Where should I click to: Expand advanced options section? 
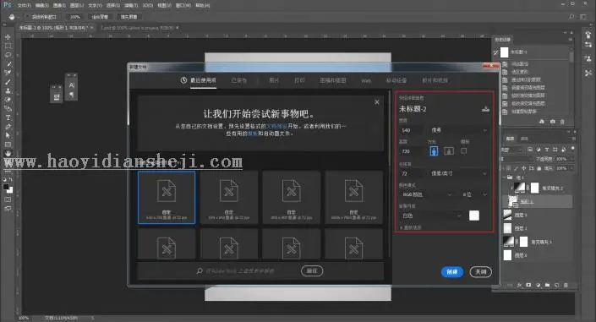click(x=411, y=227)
